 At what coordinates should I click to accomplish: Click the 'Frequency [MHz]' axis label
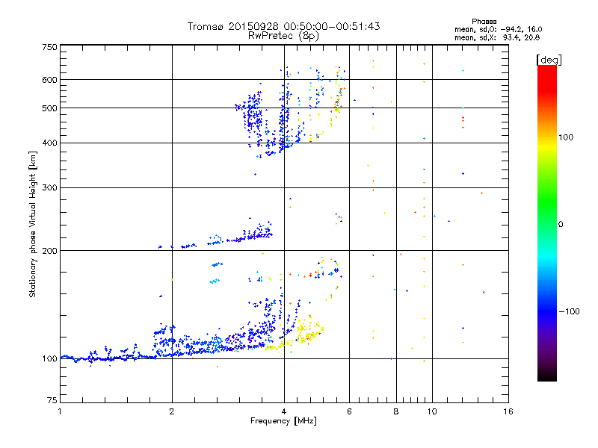coord(283,421)
